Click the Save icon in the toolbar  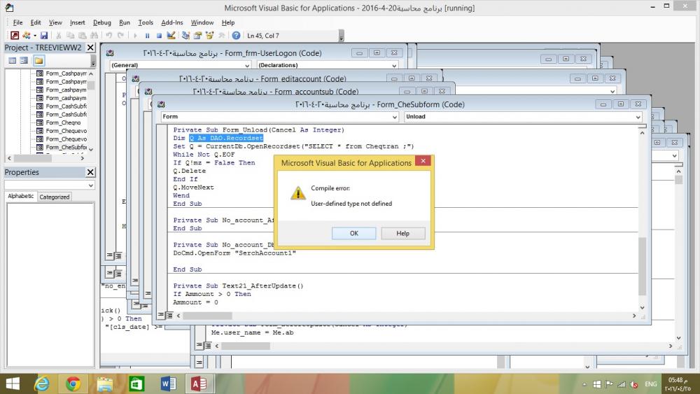click(43, 35)
